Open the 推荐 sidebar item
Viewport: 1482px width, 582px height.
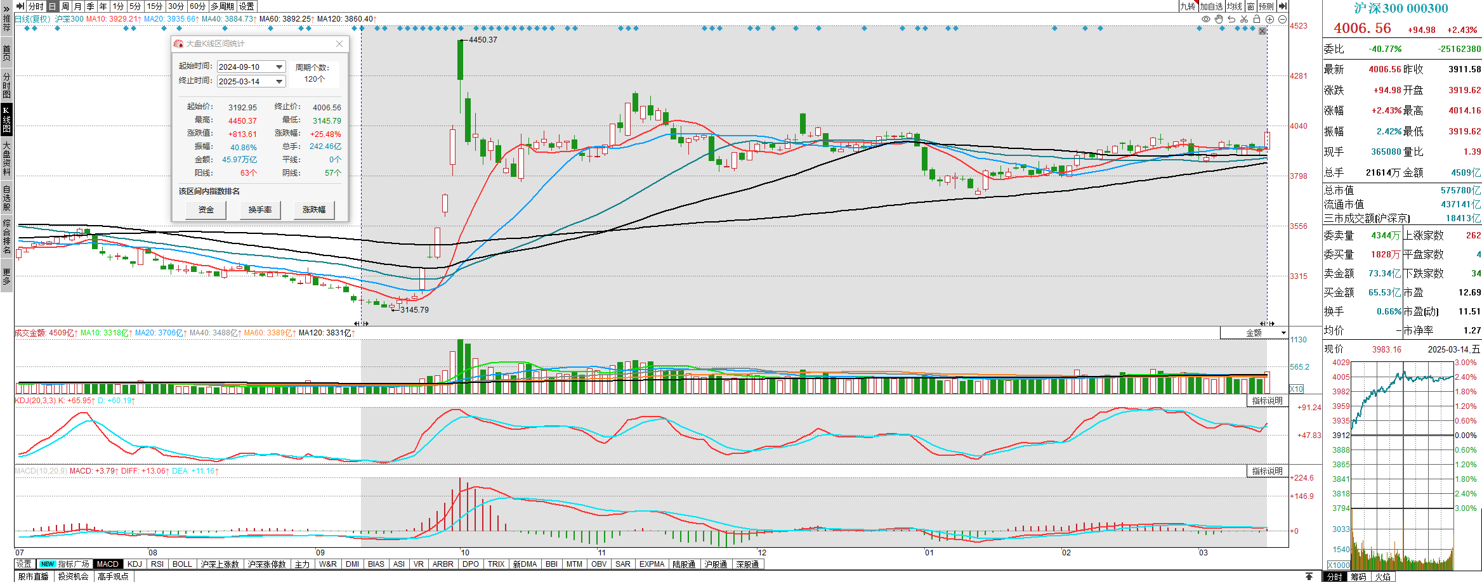point(6,23)
